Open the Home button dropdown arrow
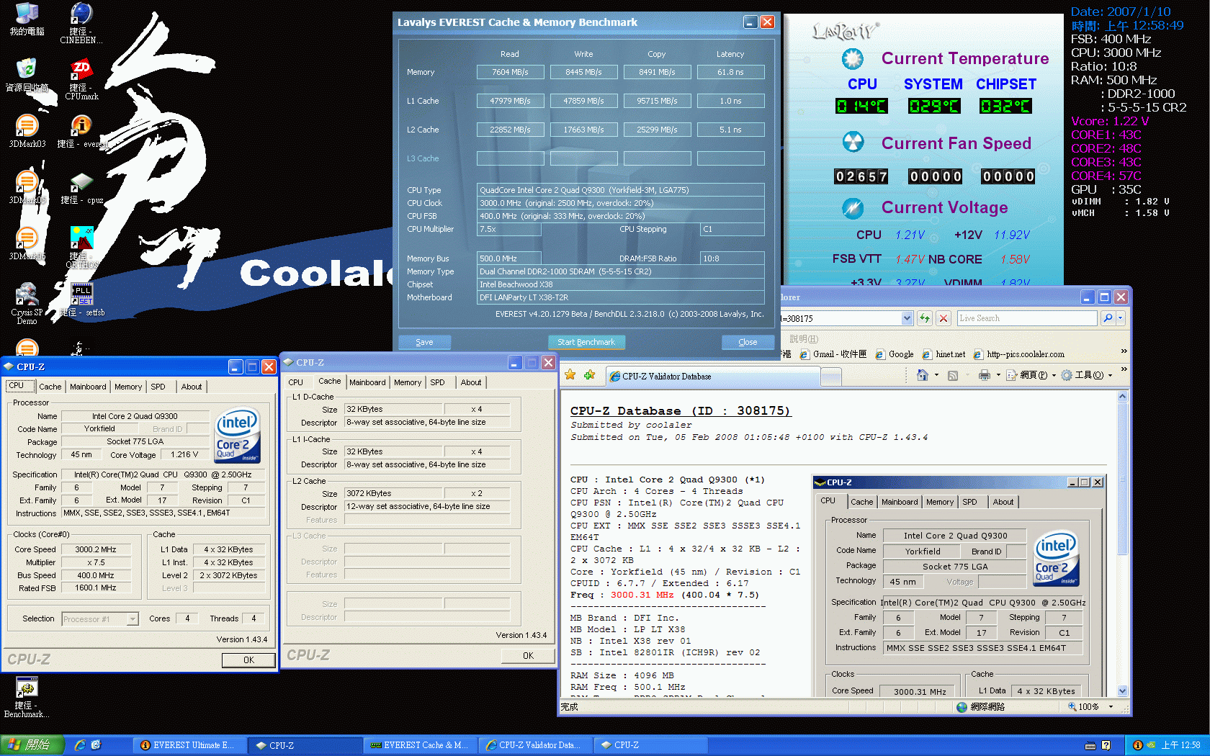The width and height of the screenshot is (1210, 756). tap(936, 375)
